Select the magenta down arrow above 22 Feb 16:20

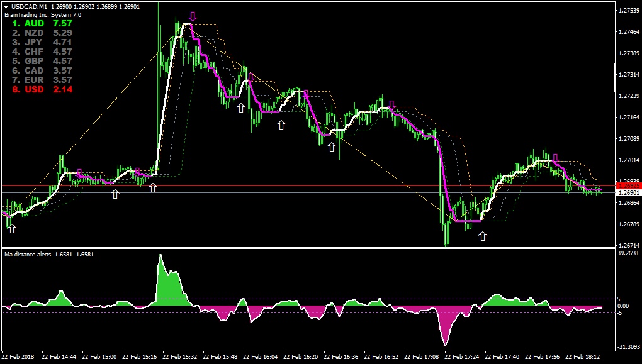point(305,94)
